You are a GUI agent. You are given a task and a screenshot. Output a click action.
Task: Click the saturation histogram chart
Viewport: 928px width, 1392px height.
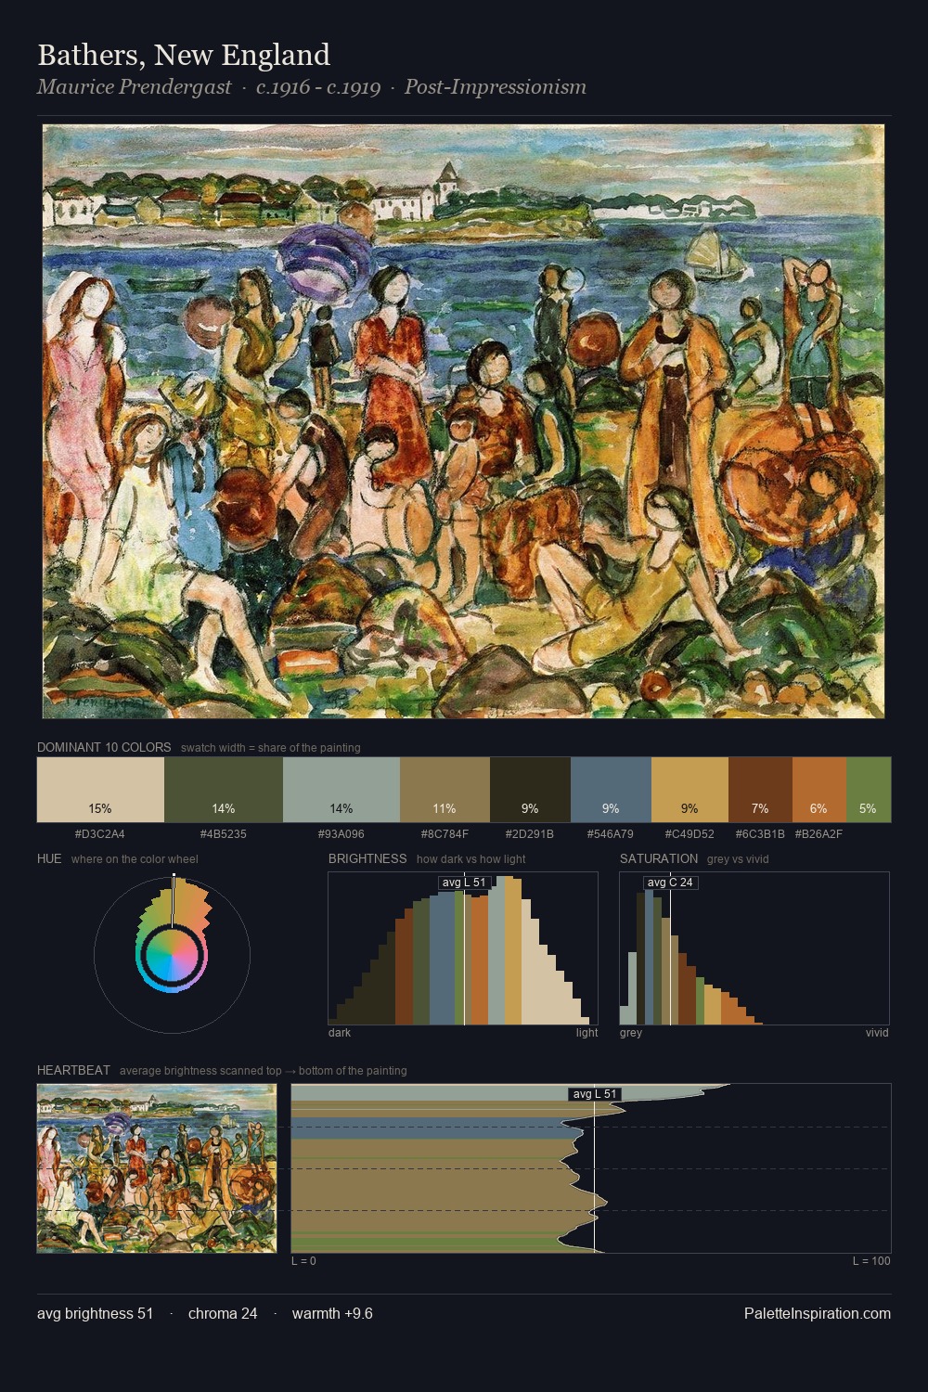(754, 948)
